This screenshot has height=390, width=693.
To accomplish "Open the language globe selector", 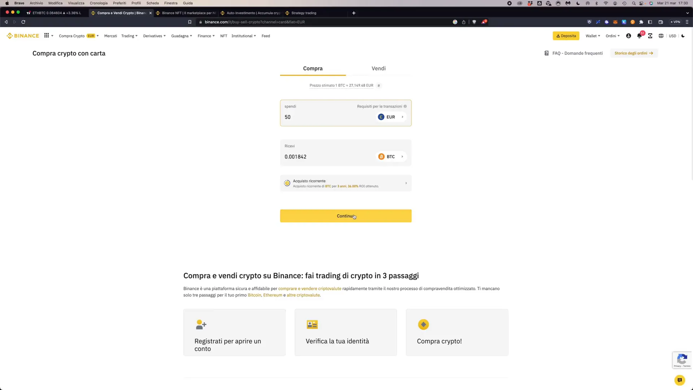I will (661, 36).
